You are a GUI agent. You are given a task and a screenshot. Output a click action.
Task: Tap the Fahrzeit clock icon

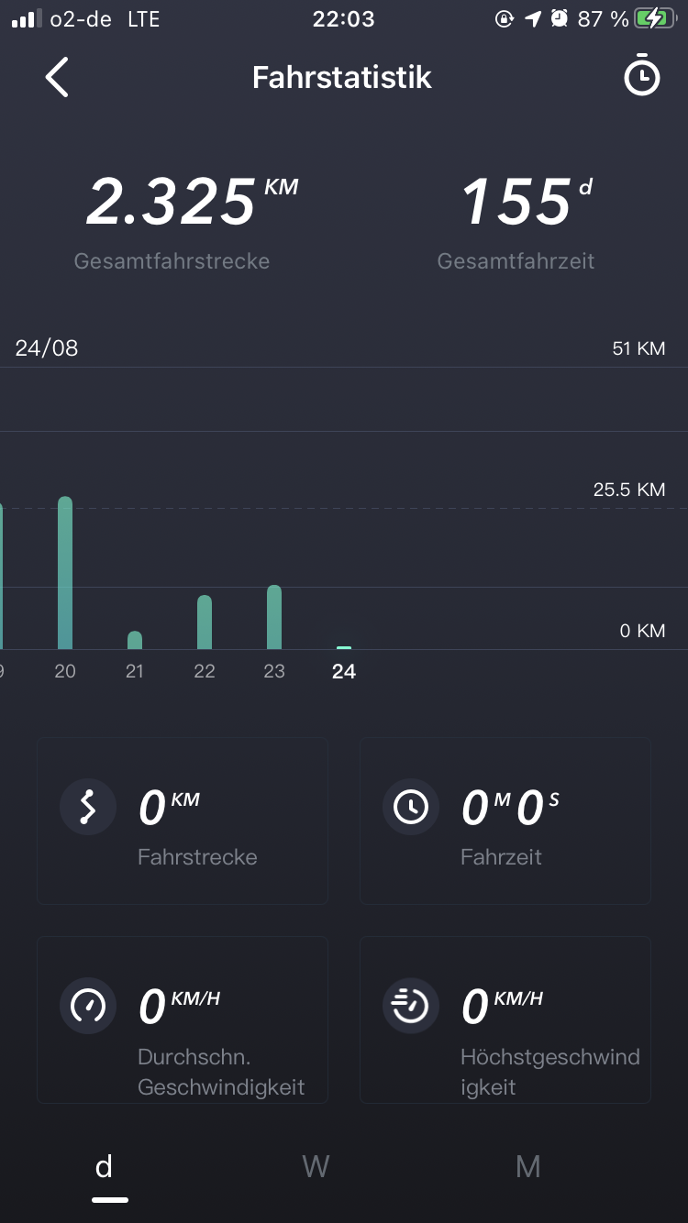click(410, 807)
